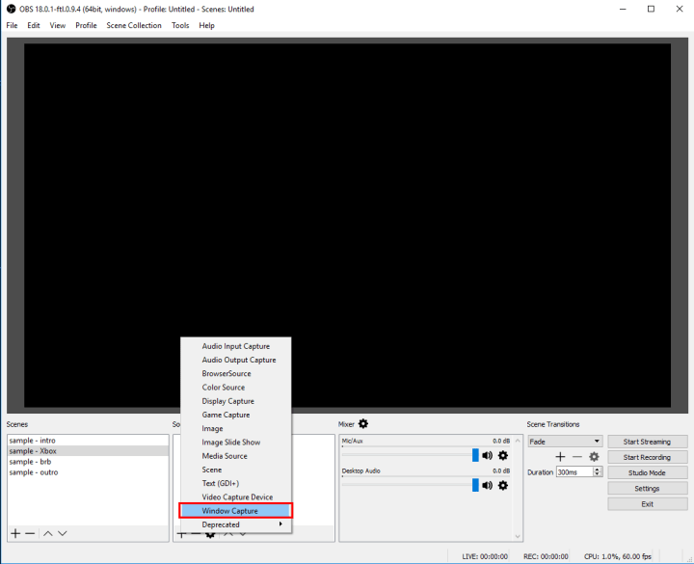Select Text (GDI+) source
Image resolution: width=694 pixels, height=564 pixels.
[x=235, y=483]
